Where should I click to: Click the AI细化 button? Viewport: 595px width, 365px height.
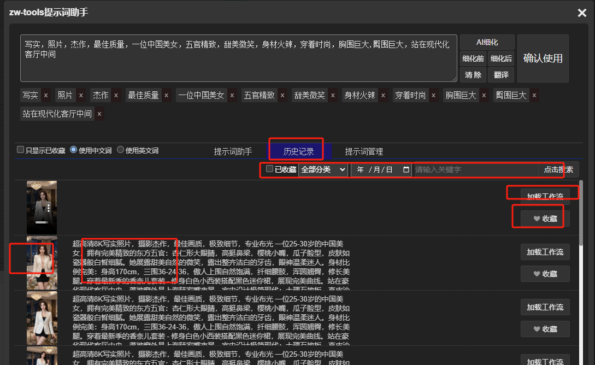point(487,42)
